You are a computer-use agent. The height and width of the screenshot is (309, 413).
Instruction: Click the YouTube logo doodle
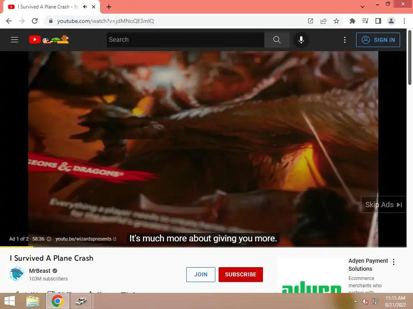(49, 39)
